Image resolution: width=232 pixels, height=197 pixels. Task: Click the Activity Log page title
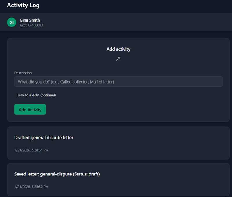tap(23, 5)
